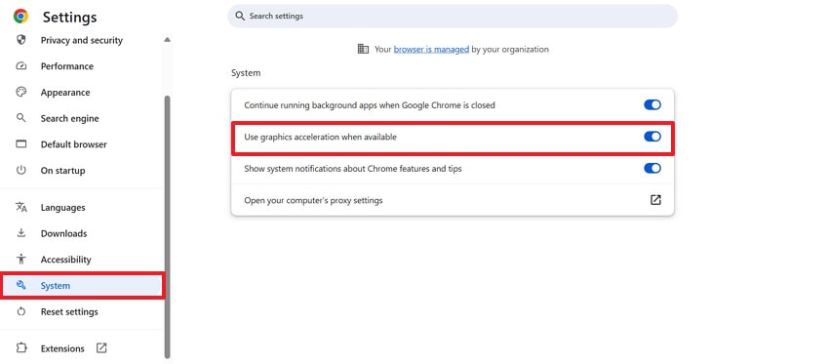Image resolution: width=829 pixels, height=364 pixels.
Task: Click the Downloads arrow icon
Action: [21, 233]
